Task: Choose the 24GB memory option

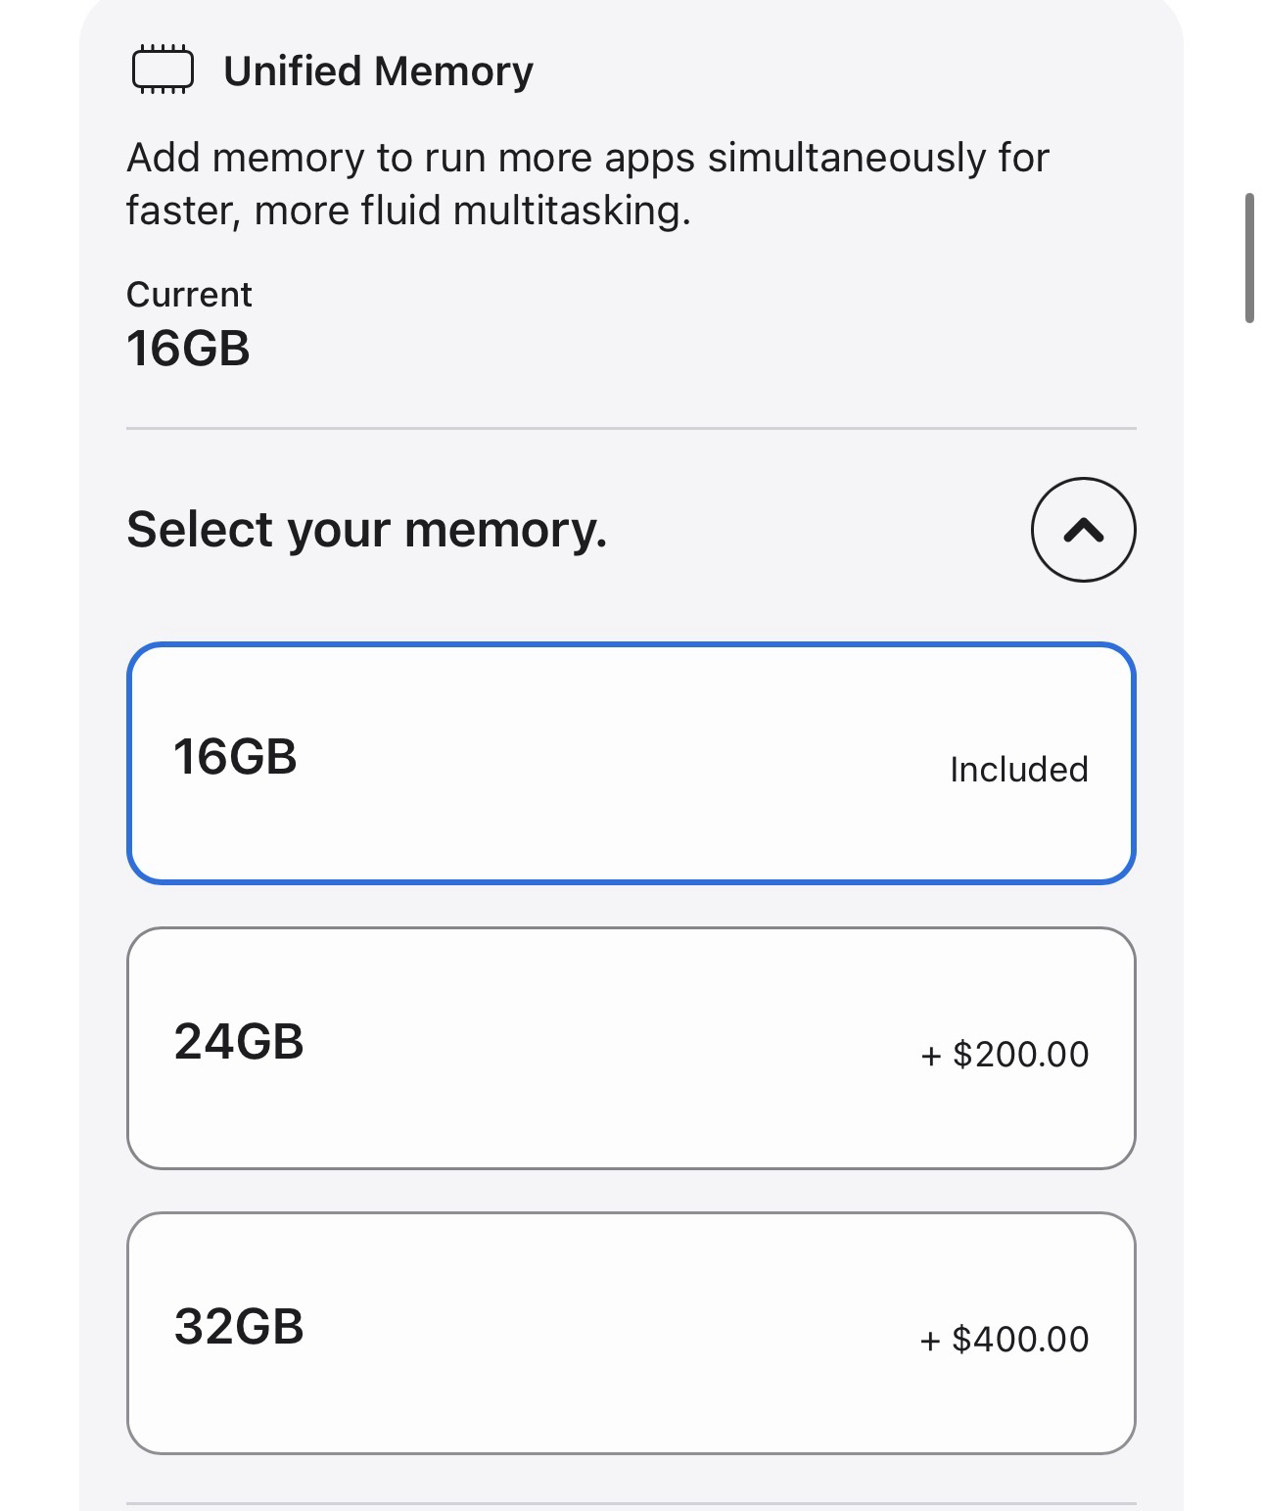Action: click(631, 1048)
